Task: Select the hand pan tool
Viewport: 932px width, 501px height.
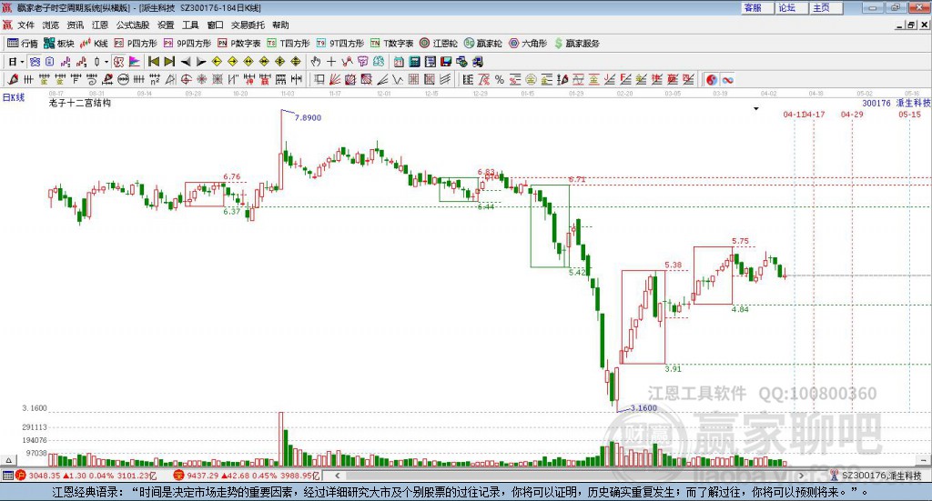Action: click(x=316, y=62)
